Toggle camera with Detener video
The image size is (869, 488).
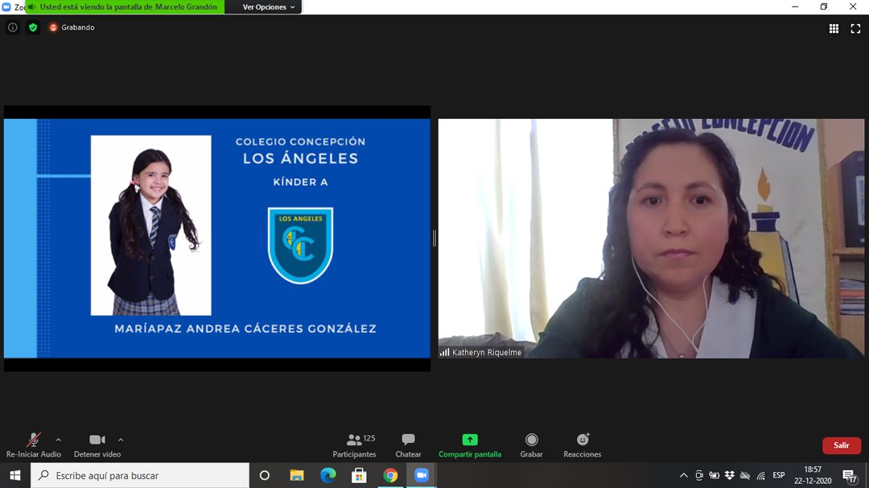tap(97, 445)
